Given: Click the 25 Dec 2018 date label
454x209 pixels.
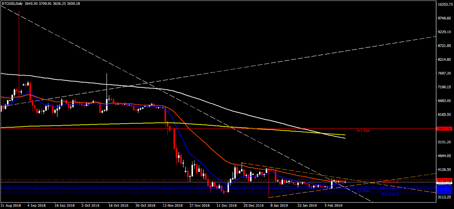Looking at the screenshot, I should click(254, 206).
